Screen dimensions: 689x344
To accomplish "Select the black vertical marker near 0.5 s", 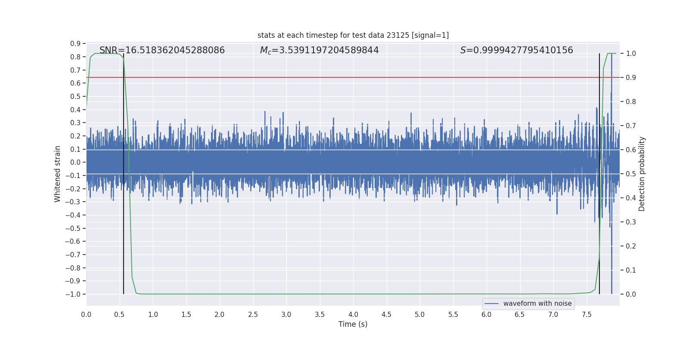I will pos(124,215).
